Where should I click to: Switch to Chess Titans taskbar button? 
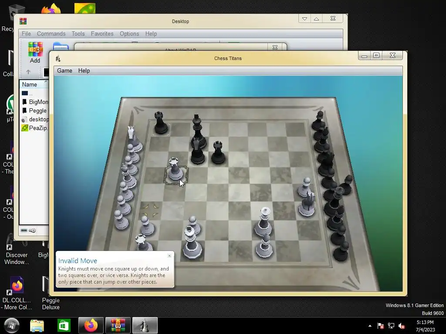pyautogui.click(x=145, y=325)
